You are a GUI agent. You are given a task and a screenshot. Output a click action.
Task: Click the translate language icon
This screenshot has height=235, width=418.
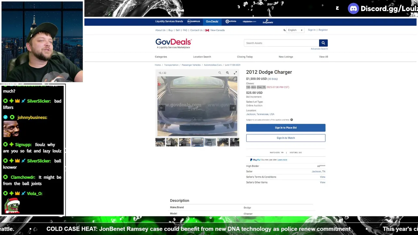coord(284,30)
